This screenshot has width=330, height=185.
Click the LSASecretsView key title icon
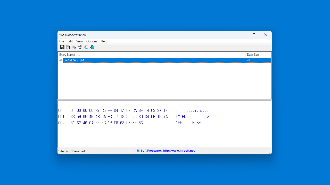pos(62,35)
